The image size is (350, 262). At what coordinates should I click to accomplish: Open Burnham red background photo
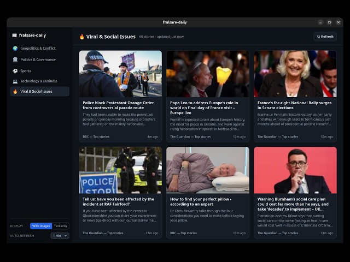(295, 170)
